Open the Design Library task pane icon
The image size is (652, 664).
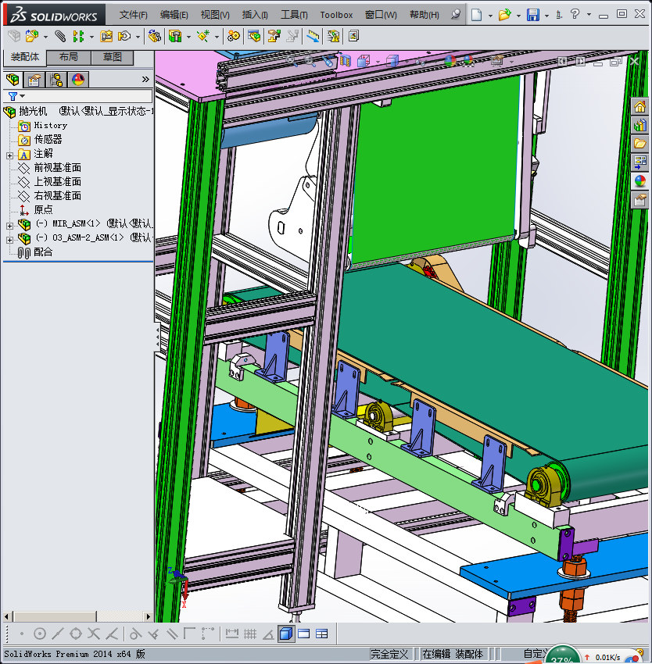pyautogui.click(x=639, y=125)
